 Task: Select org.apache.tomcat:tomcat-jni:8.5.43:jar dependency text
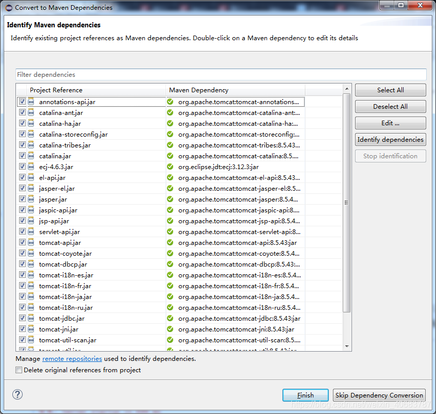pyautogui.click(x=237, y=329)
